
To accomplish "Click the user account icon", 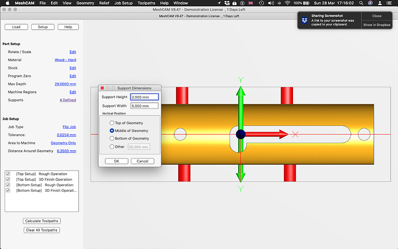I will point(380,3).
